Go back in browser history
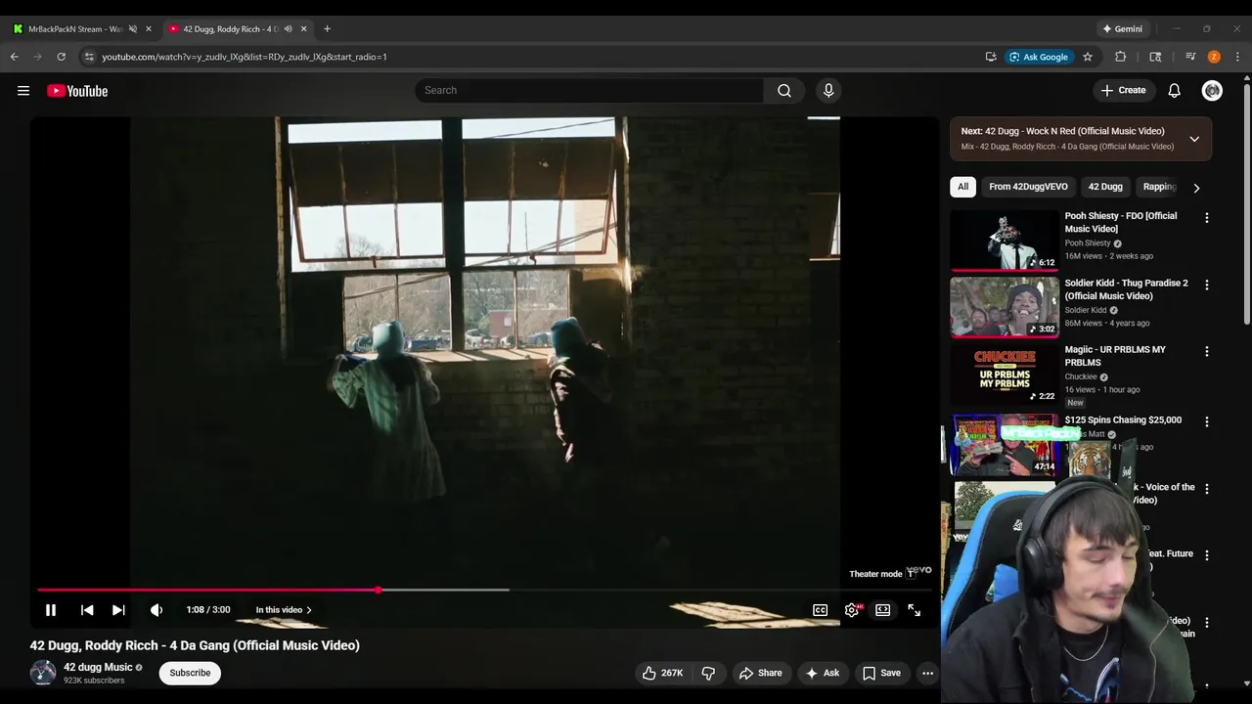1252x704 pixels. click(15, 57)
